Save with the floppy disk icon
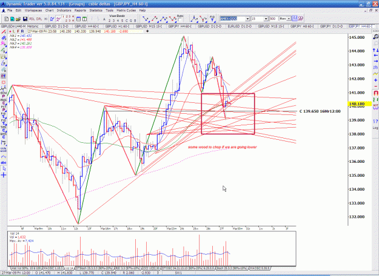This screenshot has height=276, width=379. [25, 19]
